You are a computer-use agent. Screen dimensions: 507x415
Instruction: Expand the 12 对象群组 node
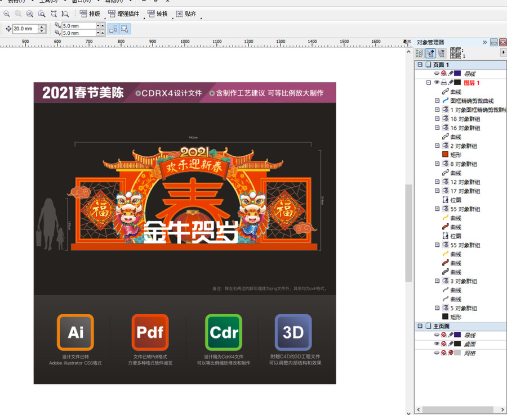437,182
